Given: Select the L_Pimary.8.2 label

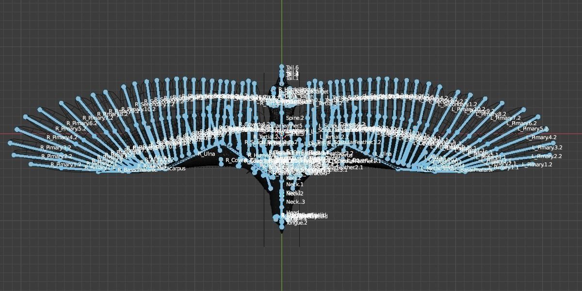Looking at the screenshot, I should click(491, 114).
